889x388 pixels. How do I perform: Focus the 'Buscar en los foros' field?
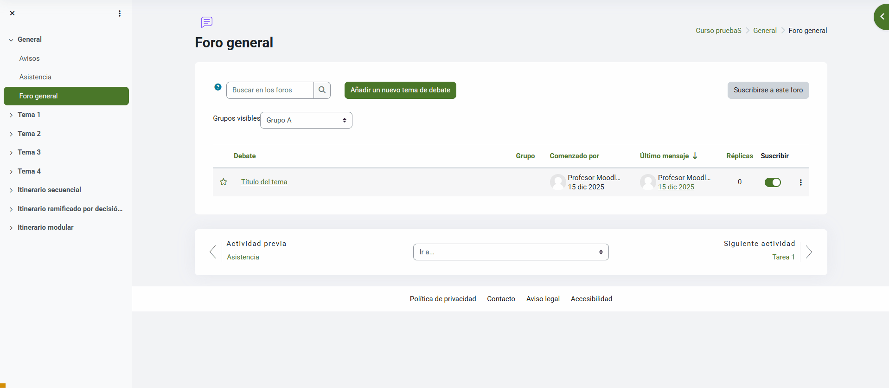270,90
